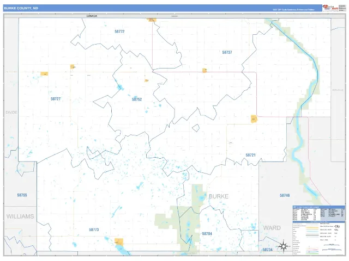Select ZIP code label 58755
Viewport: 349px width, 261px height.
[x=22, y=195]
